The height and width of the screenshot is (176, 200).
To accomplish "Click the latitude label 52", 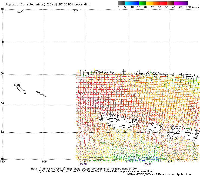I will (2, 132).
